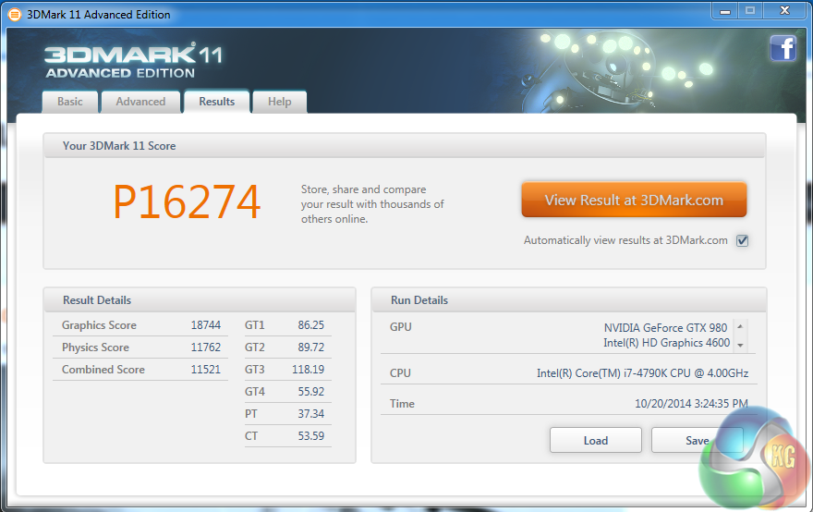
Task: Minimize the 3DMark 11 window
Action: (725, 11)
